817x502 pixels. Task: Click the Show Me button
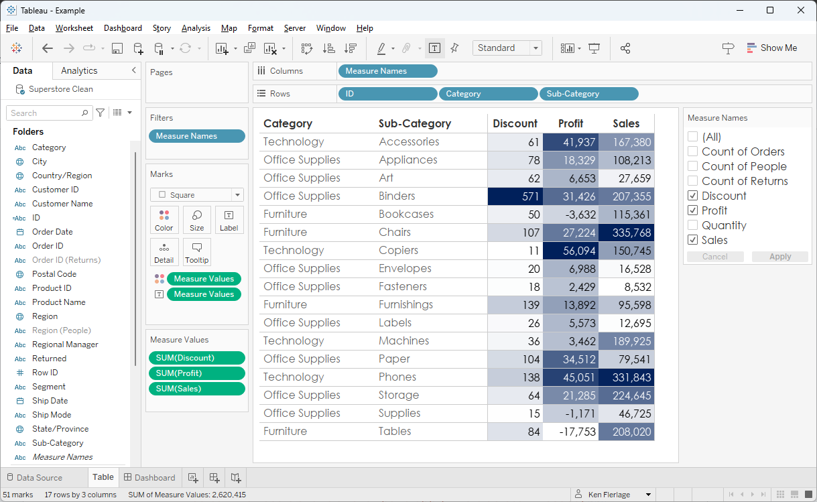click(771, 48)
